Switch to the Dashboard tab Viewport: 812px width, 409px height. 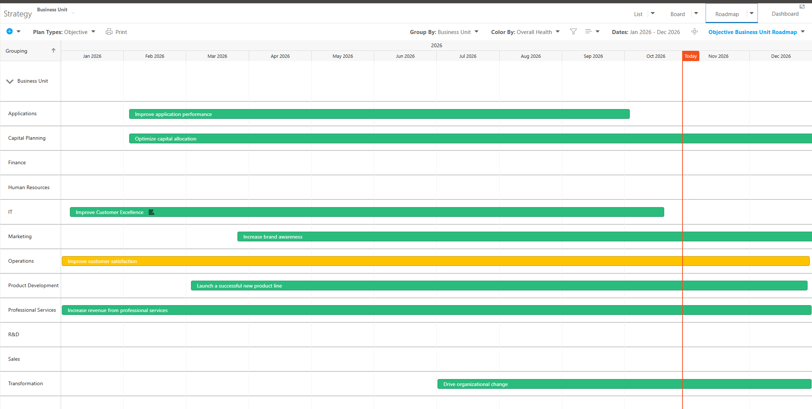pos(785,14)
